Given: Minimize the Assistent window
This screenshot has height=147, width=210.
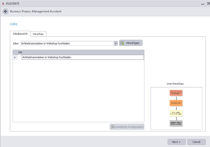Looking at the screenshot, I should pyautogui.click(x=203, y=4).
